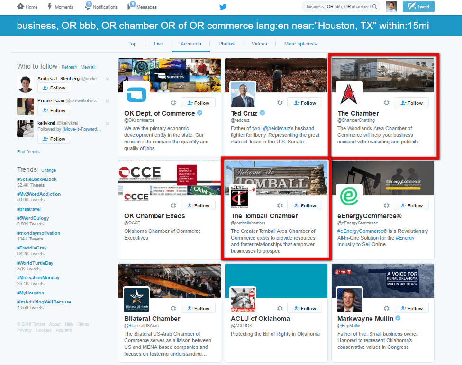Open gear options for OK Dept. of Commerce
Image resolution: width=462 pixels, height=365 pixels.
pyautogui.click(x=173, y=103)
